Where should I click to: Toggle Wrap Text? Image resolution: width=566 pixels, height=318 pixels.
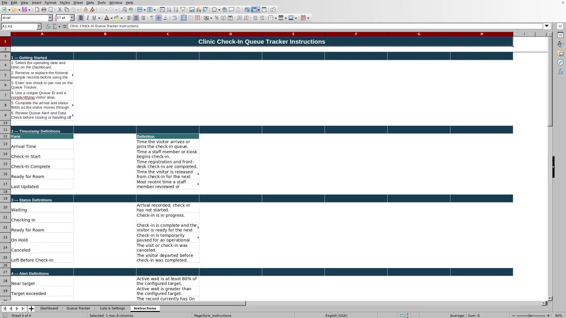point(175,18)
